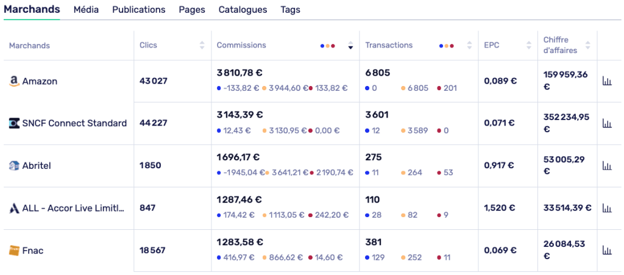Image resolution: width=624 pixels, height=275 pixels.
Task: Click Accor commission total 1 287,46 €
Action: (x=239, y=200)
